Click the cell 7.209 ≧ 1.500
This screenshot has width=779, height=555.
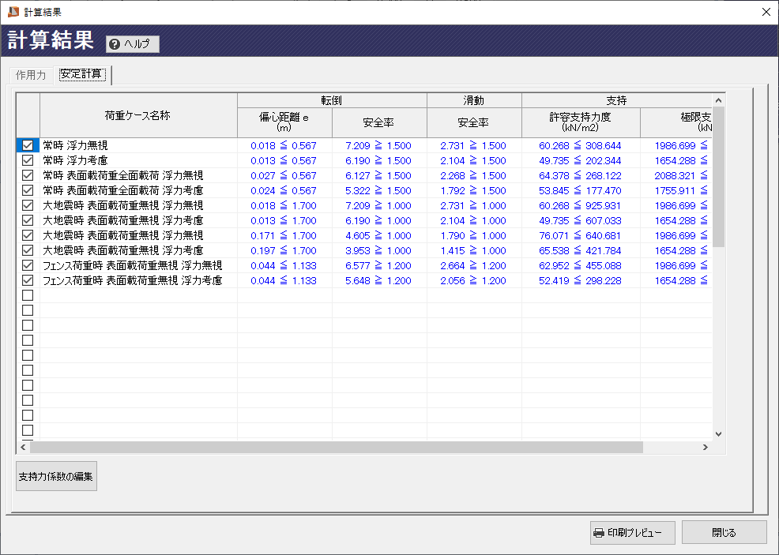point(378,146)
